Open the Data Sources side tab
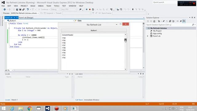The height and width of the screenshot is (111, 197). coord(2,21)
